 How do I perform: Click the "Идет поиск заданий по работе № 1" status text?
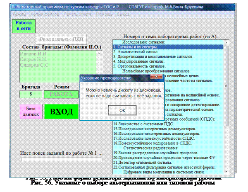[x=61, y=153]
